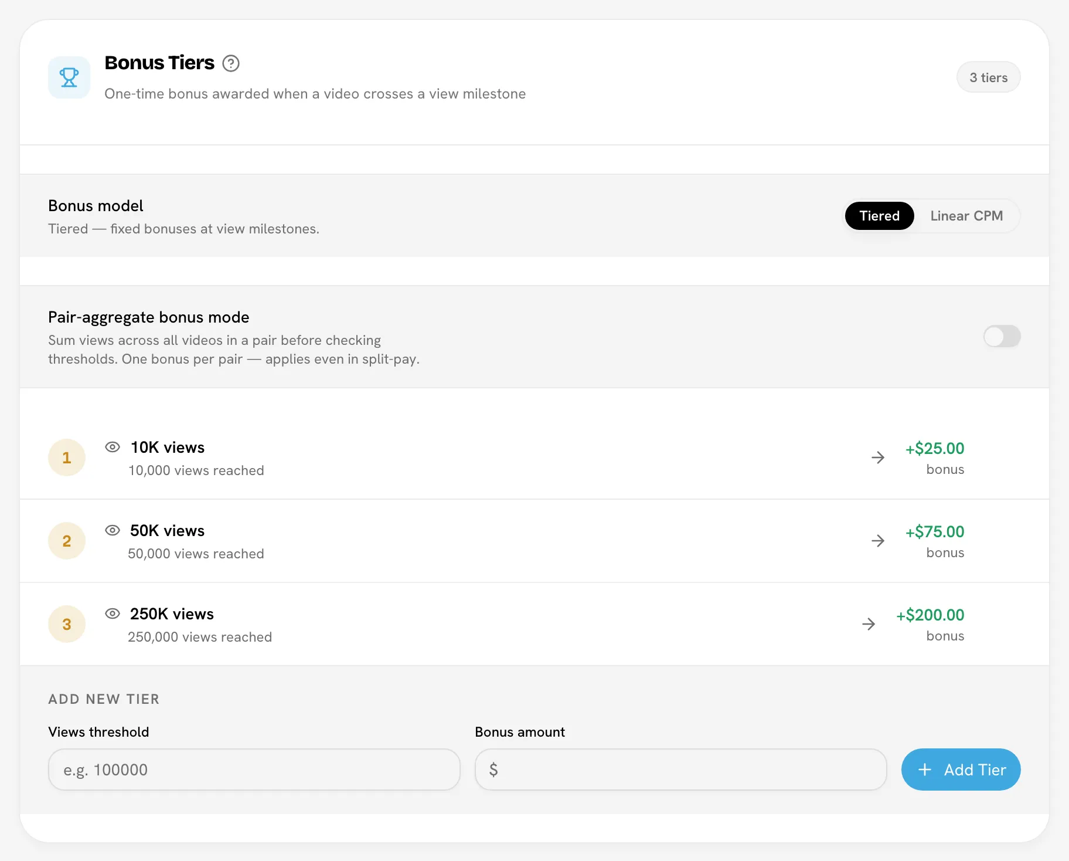Click "10,000 views reached" subtitle
This screenshot has width=1069, height=861.
[x=196, y=470]
